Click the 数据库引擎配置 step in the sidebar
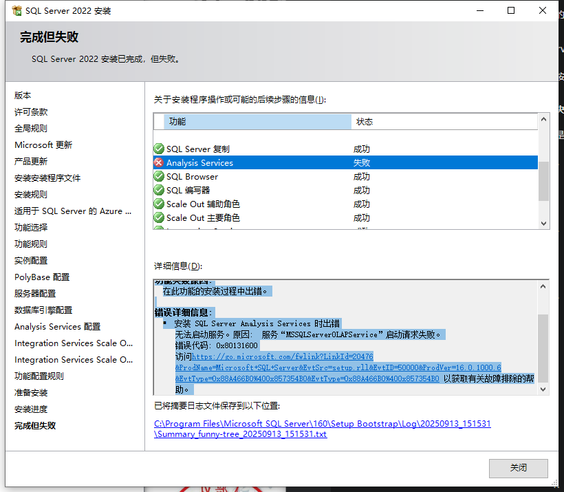Image resolution: width=564 pixels, height=492 pixels. coord(43,310)
